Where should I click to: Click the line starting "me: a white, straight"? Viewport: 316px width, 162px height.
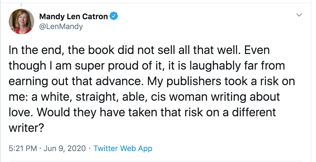pyautogui.click(x=144, y=97)
